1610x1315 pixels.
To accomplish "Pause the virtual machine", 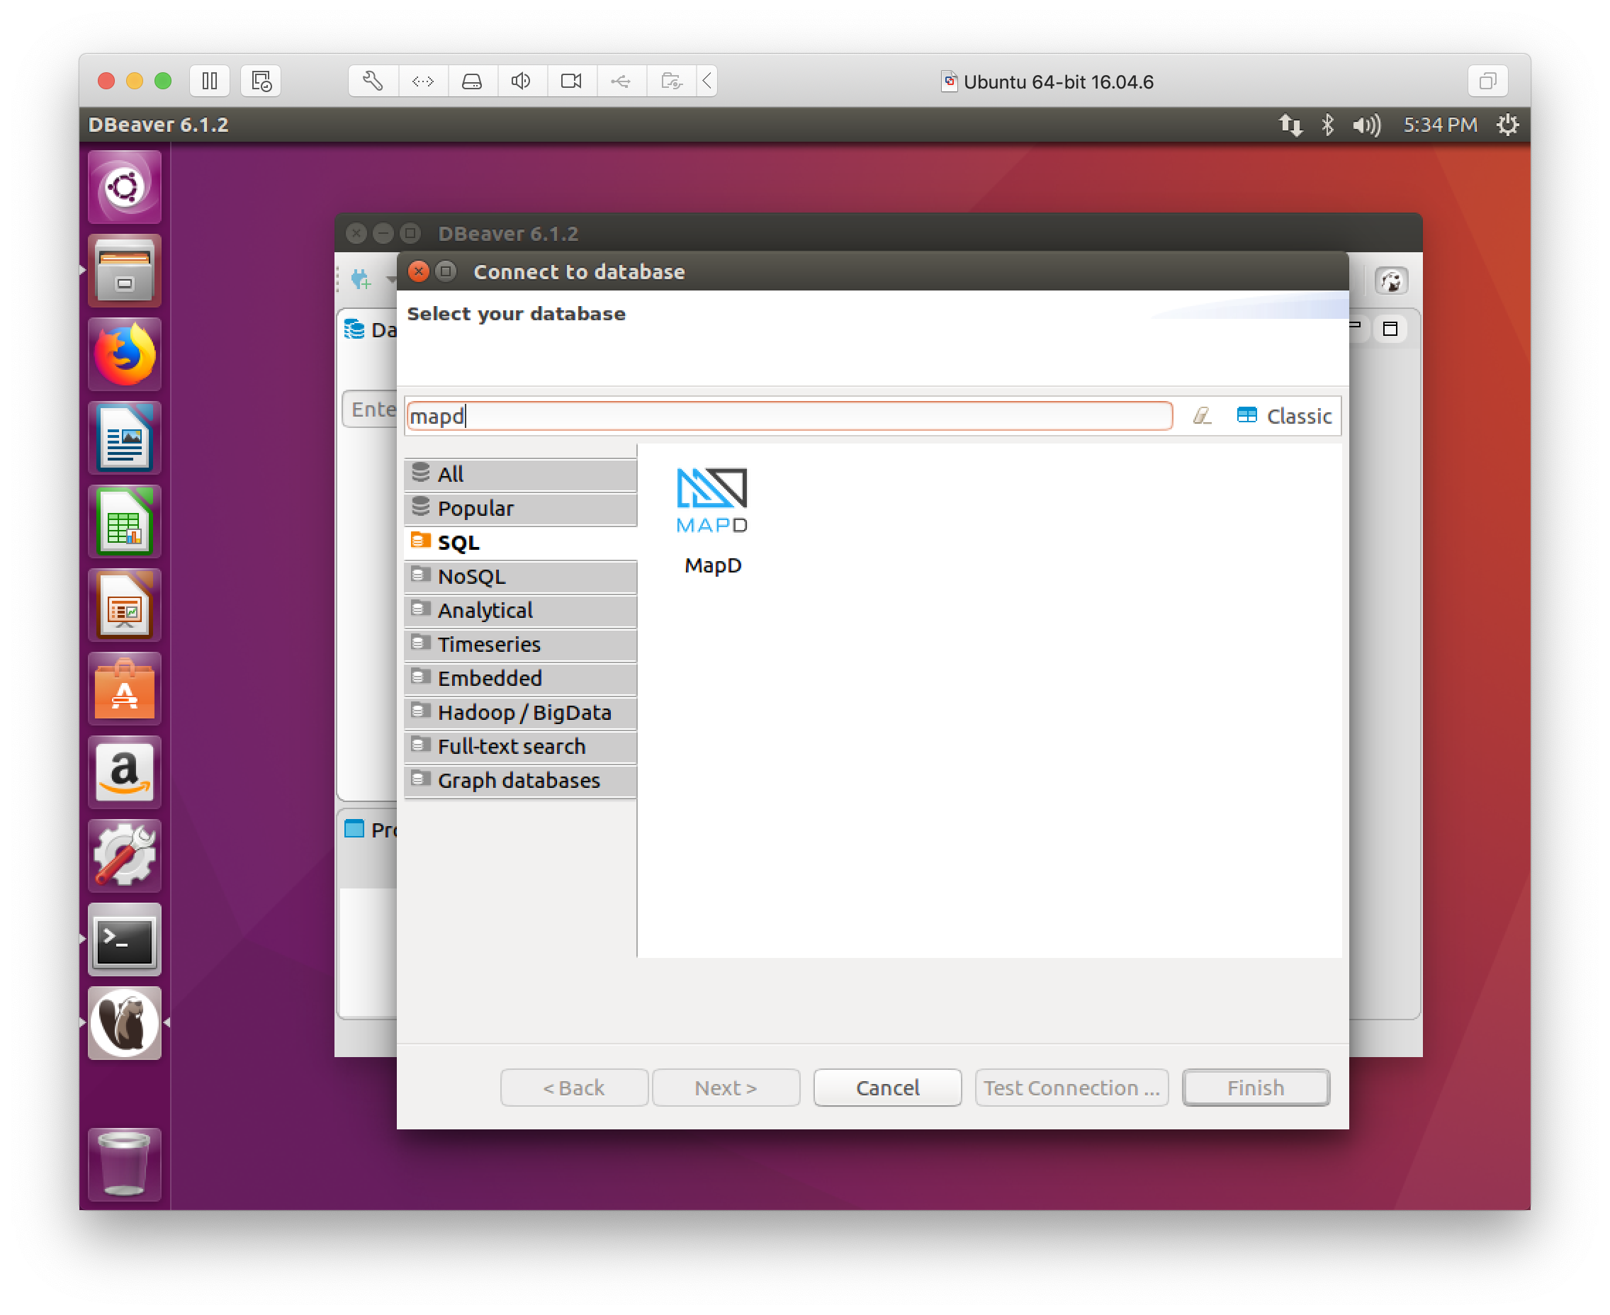I will click(x=210, y=81).
